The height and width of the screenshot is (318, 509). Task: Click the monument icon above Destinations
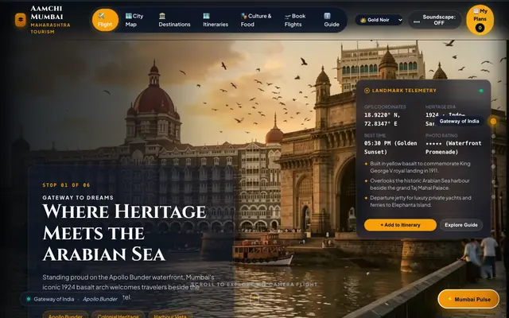click(162, 16)
